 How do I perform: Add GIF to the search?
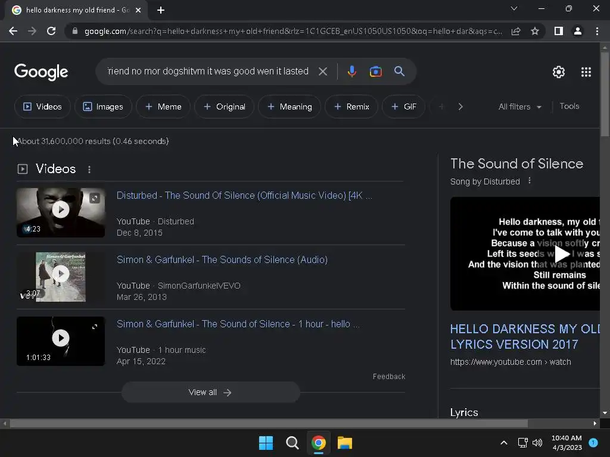pyautogui.click(x=403, y=107)
